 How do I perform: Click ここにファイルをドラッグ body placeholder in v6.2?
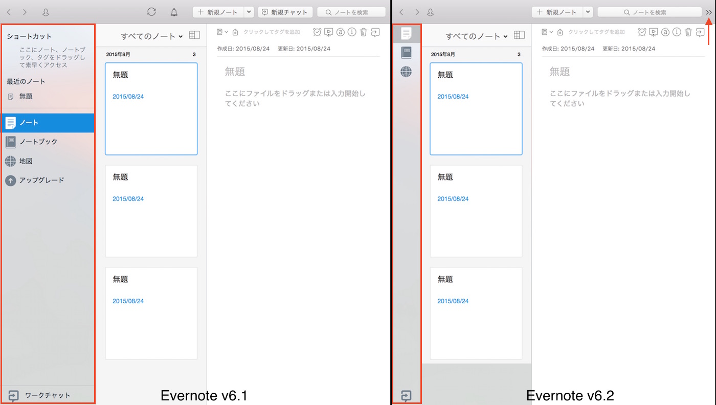tap(620, 98)
